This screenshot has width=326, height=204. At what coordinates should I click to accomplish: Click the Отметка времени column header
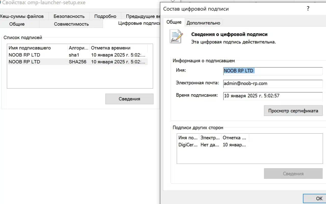tap(119, 48)
